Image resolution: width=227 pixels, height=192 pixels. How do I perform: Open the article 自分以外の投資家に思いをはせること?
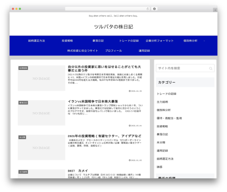(104, 69)
